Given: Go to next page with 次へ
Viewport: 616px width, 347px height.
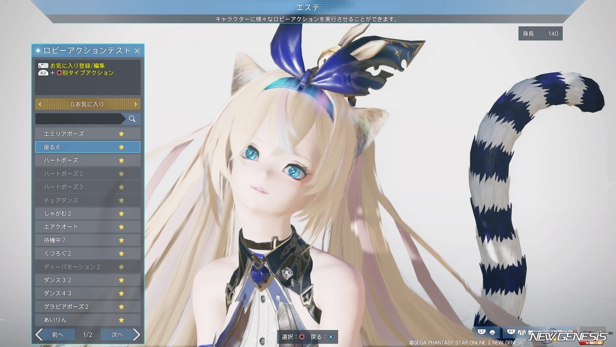Looking at the screenshot, I should (x=121, y=335).
